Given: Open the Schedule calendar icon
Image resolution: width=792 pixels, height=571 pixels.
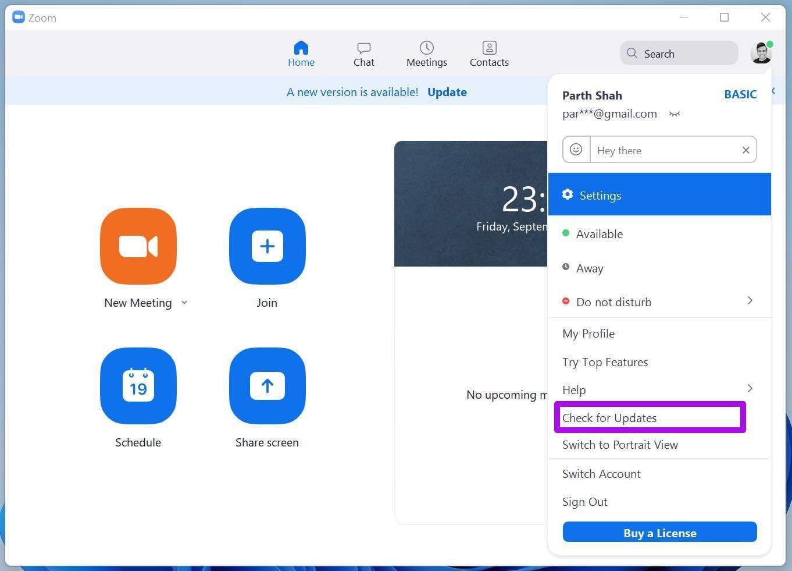Looking at the screenshot, I should 138,386.
